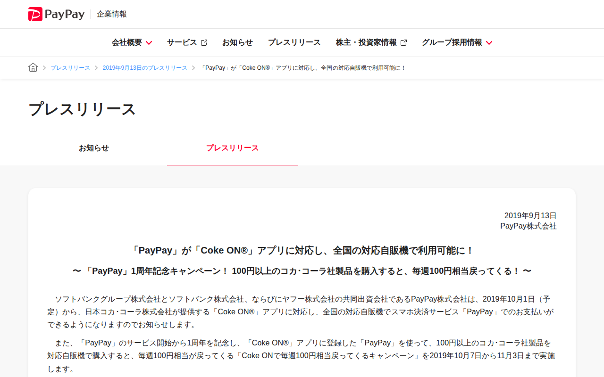Open グループ採用情報 navigation item
Viewport: 604px width, 377px height.
coord(452,42)
